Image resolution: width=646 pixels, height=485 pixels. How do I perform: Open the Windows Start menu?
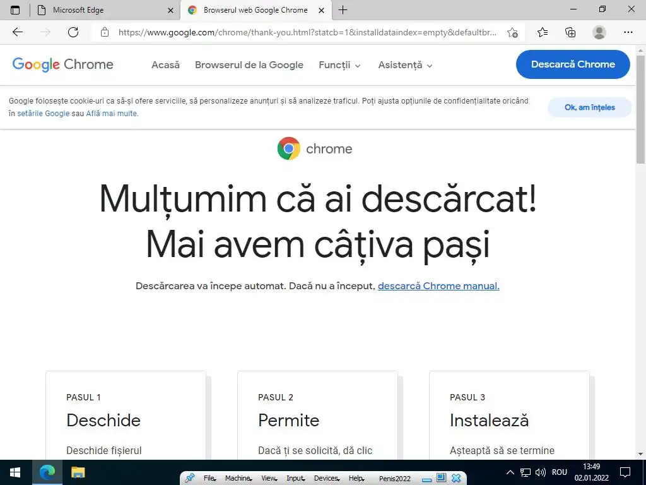pyautogui.click(x=15, y=472)
